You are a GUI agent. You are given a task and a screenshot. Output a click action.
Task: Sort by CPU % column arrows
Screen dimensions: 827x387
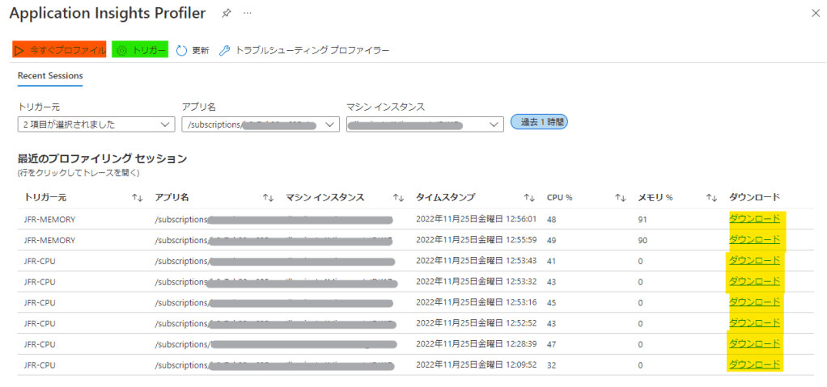621,198
